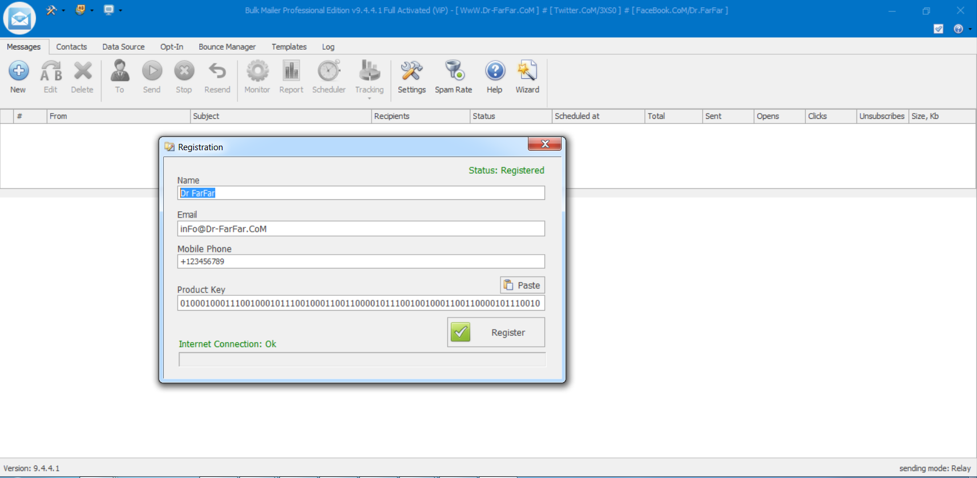Open the Settings tool icon
Image resolution: width=977 pixels, height=478 pixels.
point(411,71)
